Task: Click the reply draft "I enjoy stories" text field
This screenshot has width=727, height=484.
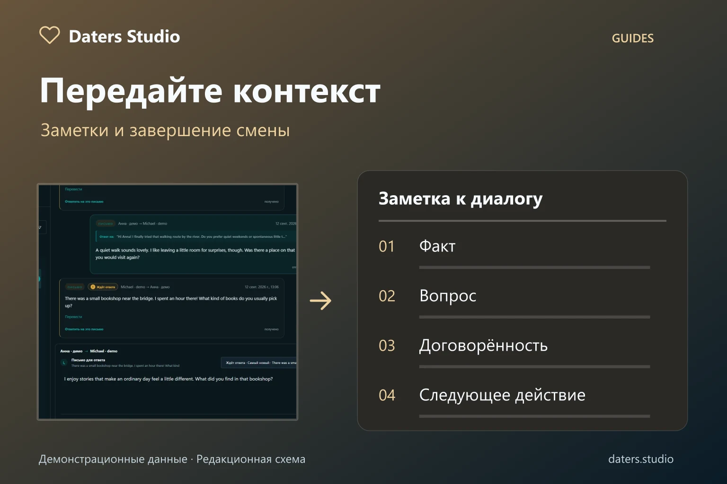Action: pyautogui.click(x=168, y=379)
